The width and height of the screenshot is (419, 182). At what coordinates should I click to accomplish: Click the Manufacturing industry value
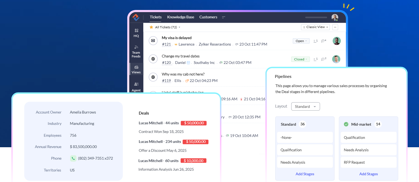(x=82, y=123)
